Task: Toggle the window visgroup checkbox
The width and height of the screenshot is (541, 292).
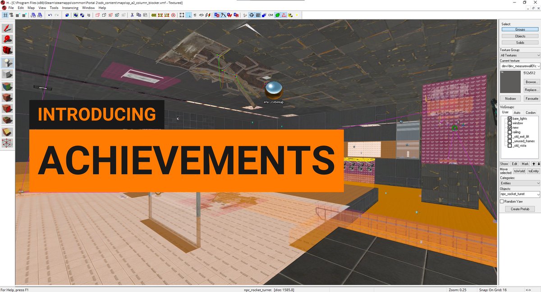Action: coord(510,123)
